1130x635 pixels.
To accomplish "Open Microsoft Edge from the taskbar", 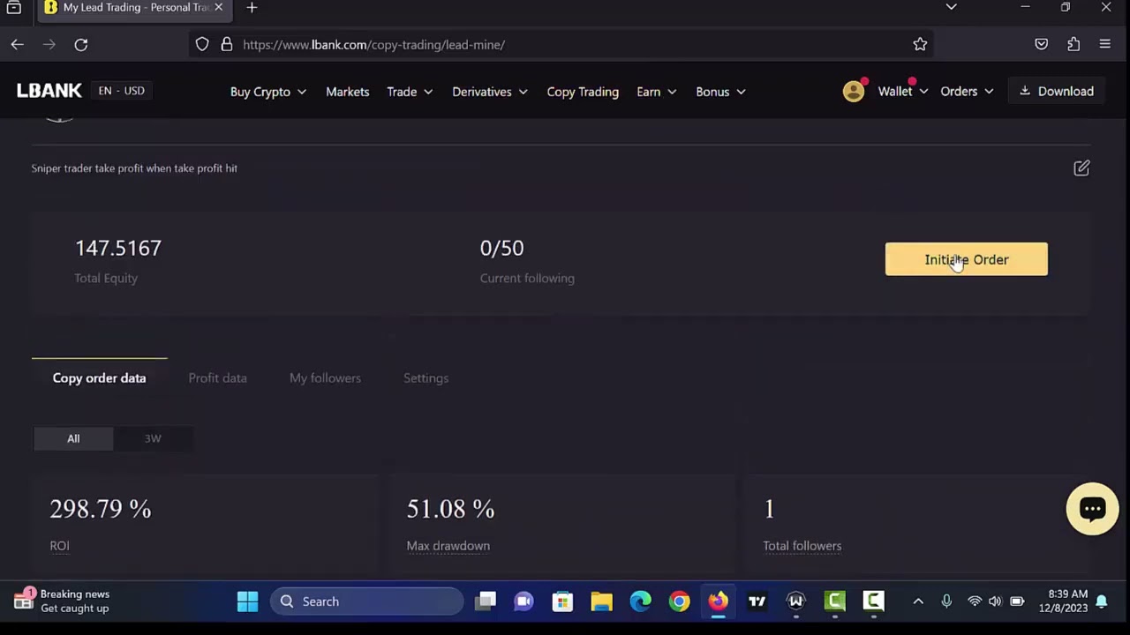I will coord(640,601).
